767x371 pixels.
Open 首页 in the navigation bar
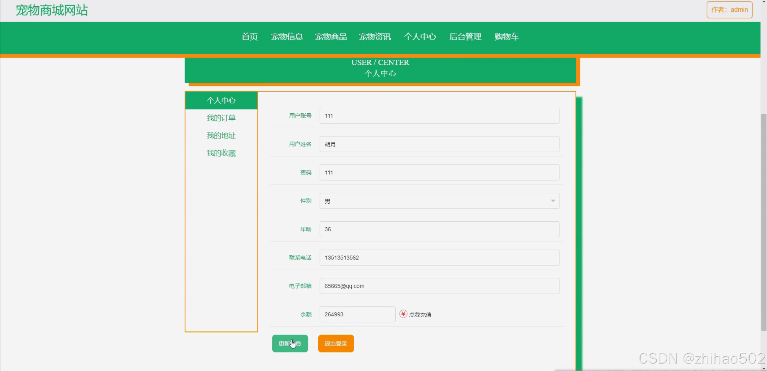249,37
